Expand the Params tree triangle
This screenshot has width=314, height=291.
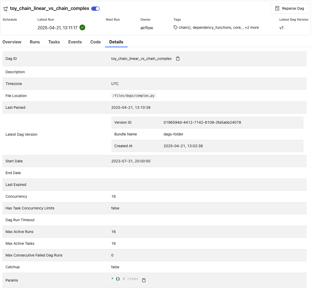pos(112,279)
